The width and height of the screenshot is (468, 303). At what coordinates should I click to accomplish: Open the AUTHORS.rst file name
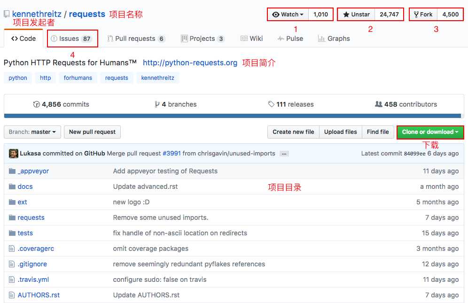[x=39, y=295]
